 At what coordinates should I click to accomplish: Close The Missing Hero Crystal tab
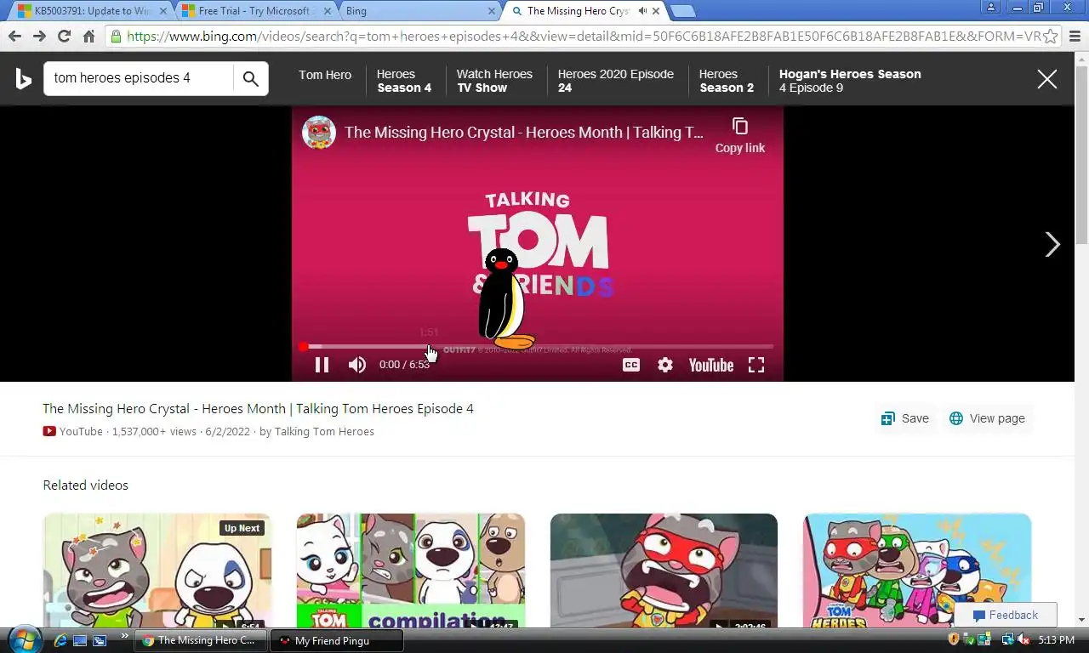point(656,11)
